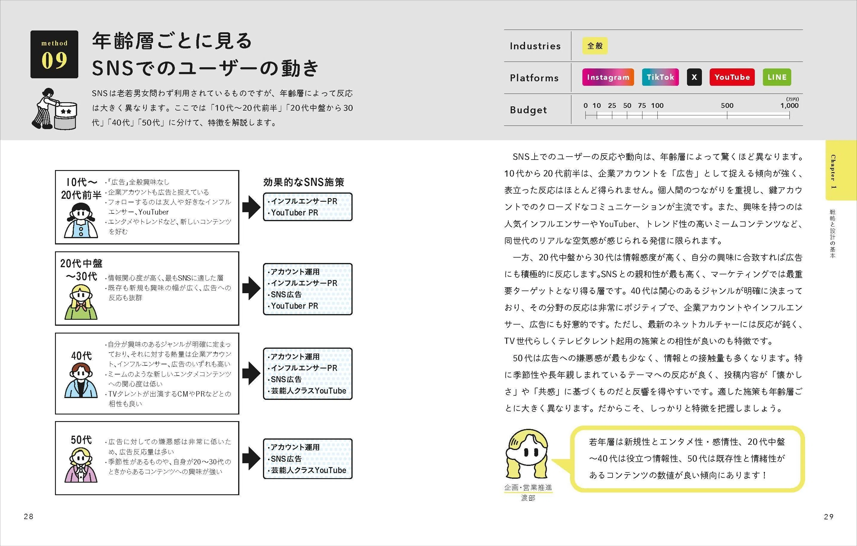Click the 1,000 mark on Budget scale
The image size is (857, 546).
point(789,106)
